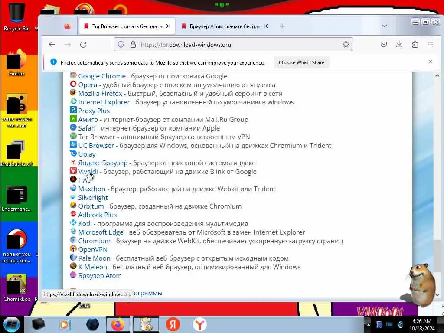This screenshot has width=444, height=333.
Task: Open red Яндекс icon in taskbar
Action: click(x=173, y=324)
